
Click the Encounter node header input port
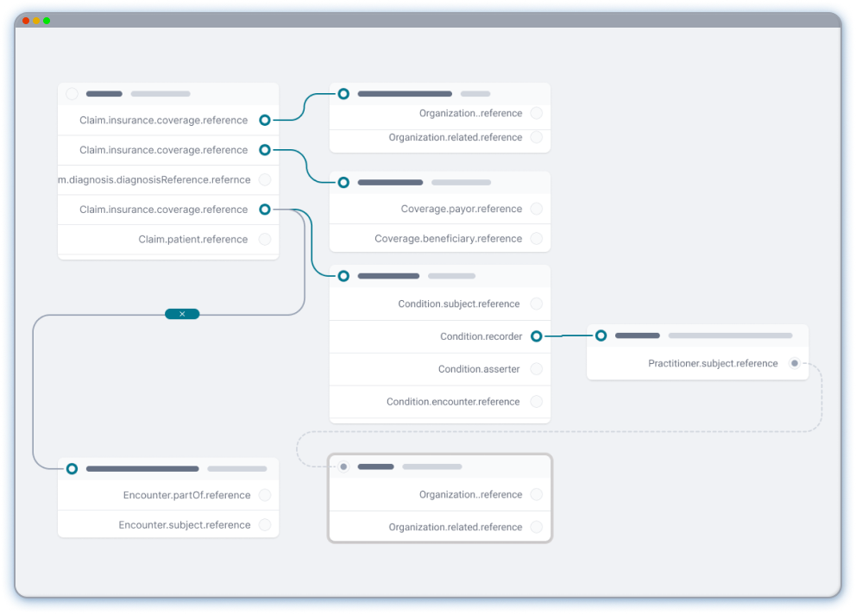point(72,468)
